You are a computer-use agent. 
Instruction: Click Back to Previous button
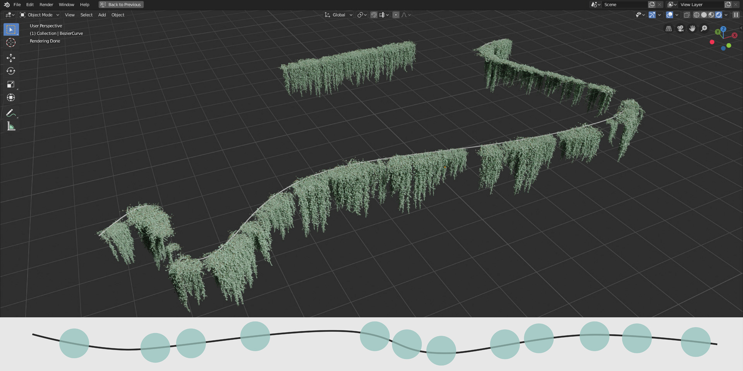(121, 4)
